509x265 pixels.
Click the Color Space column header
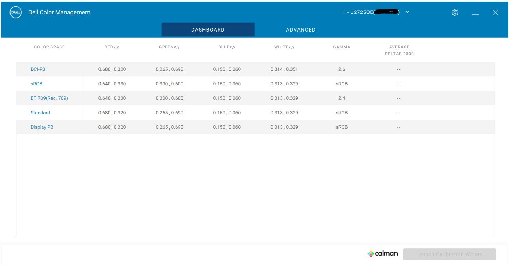point(49,47)
